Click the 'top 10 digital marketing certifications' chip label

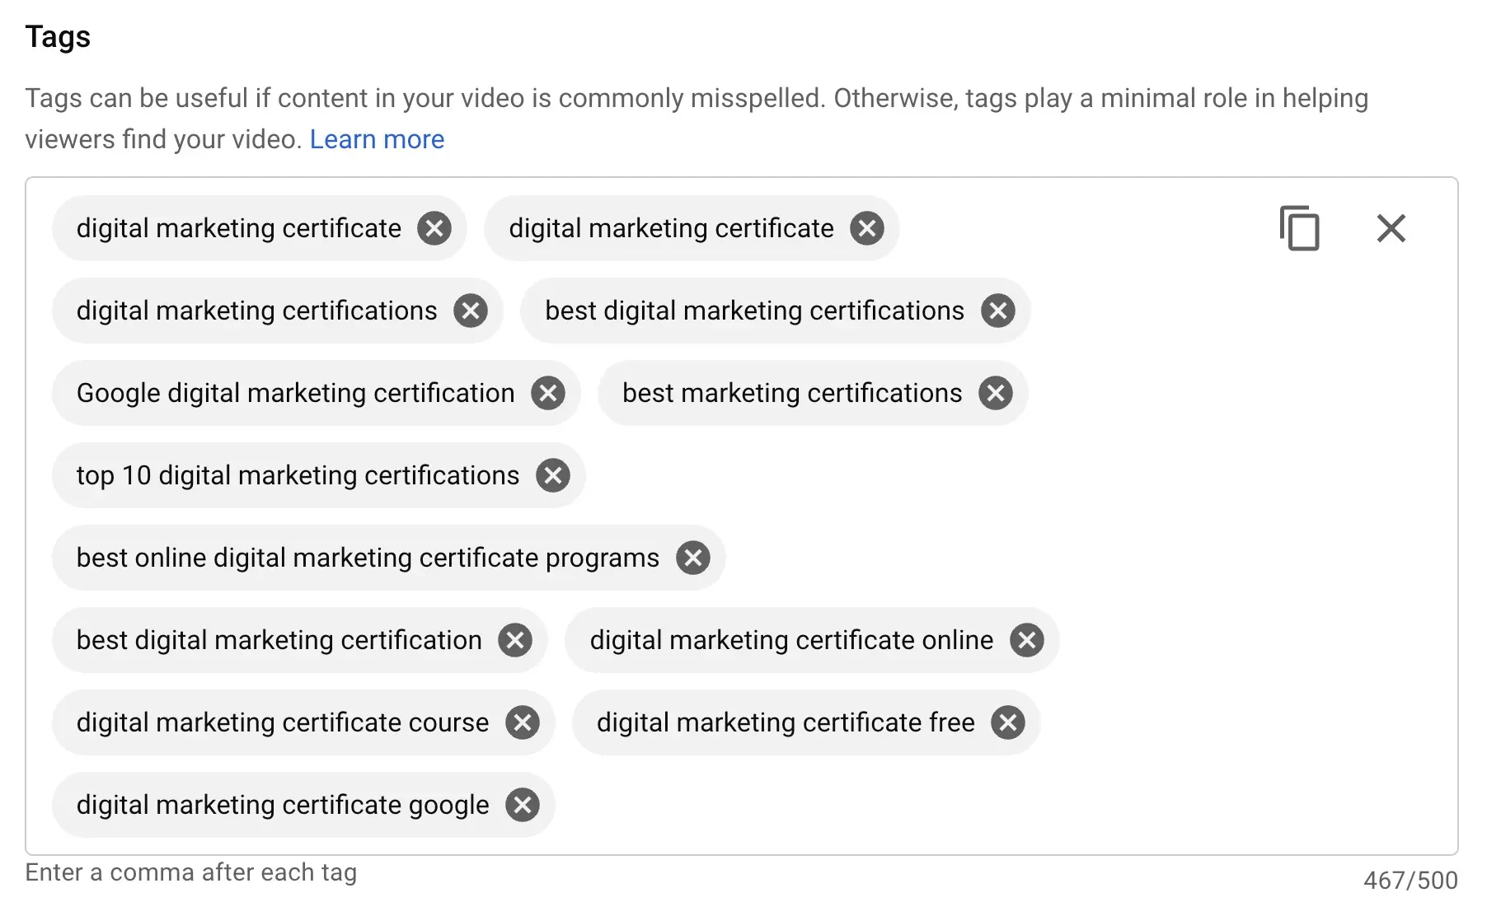(298, 475)
